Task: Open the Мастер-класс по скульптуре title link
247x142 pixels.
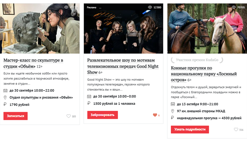Action: pyautogui.click(x=33, y=63)
